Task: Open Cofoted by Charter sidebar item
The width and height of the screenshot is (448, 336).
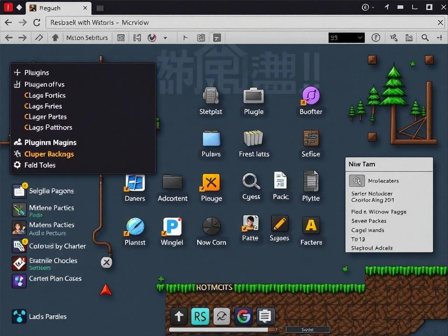Action: point(49,246)
